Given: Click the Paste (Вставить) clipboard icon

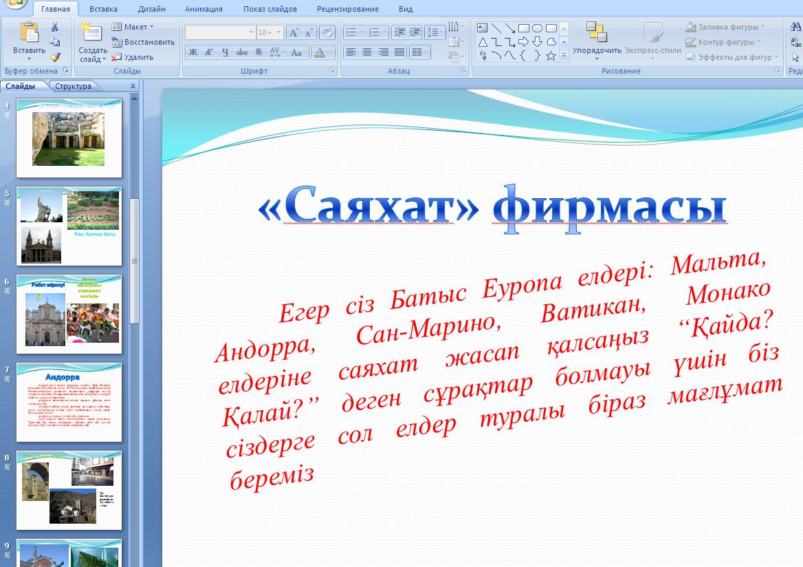Looking at the screenshot, I should tap(29, 32).
